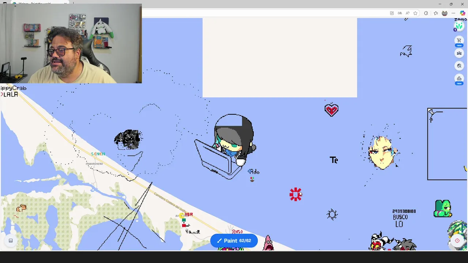The image size is (468, 263).
Task: Restore down the browser window
Action: pyautogui.click(x=451, y=4)
